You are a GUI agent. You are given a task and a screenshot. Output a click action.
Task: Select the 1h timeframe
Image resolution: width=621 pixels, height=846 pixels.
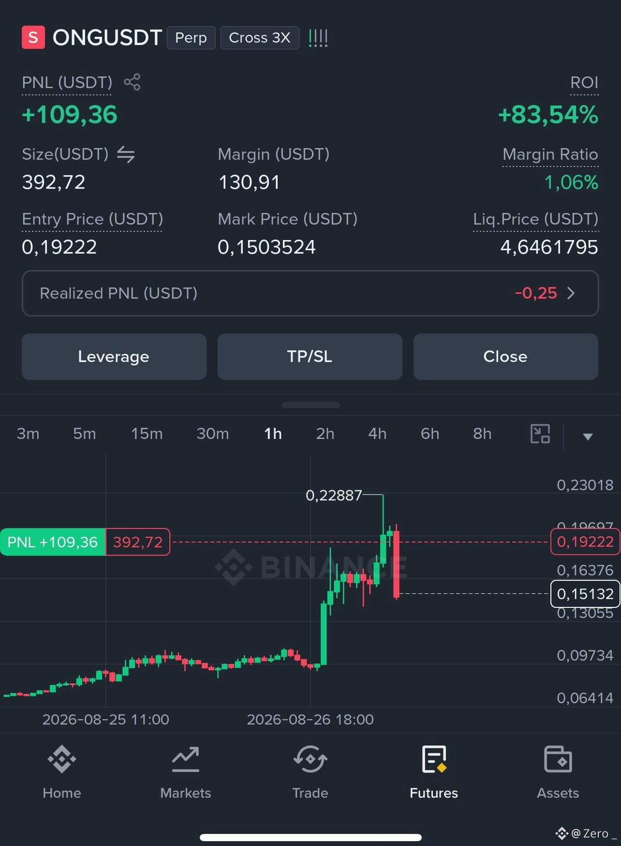(x=273, y=434)
